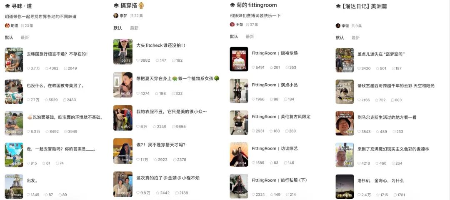Like 差点儿迷失在"盗梦空间" via heart icon
The image size is (450, 200).
pyautogui.click(x=359, y=68)
